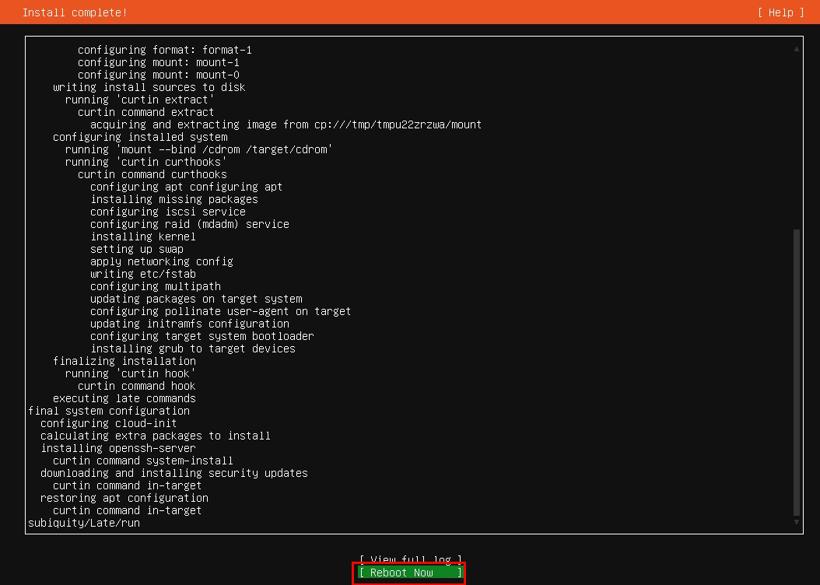Select log line 'executing late commands'

(124, 398)
